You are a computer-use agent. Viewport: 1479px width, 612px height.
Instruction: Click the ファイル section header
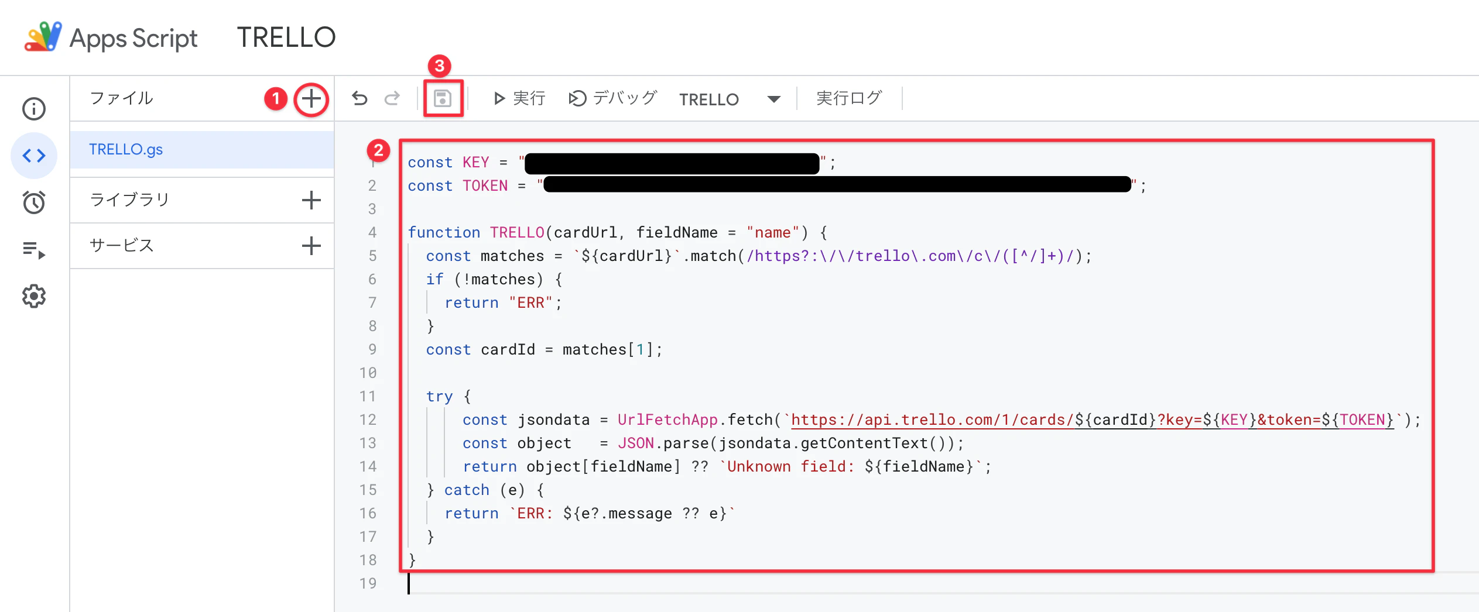click(121, 98)
